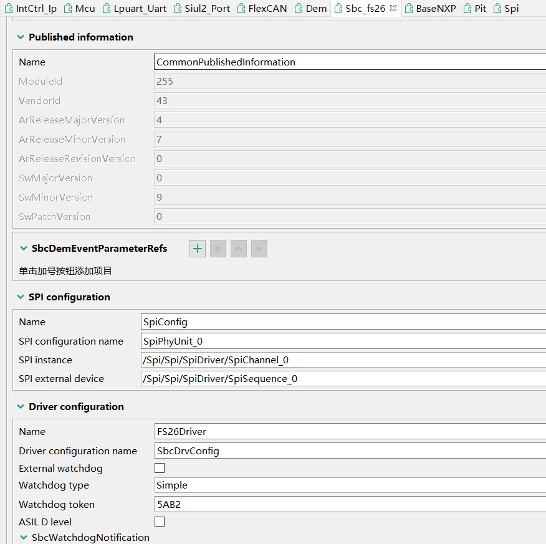Click the move-down arrow icon in SbcDemEventParameterRefs
The image size is (546, 544).
click(259, 248)
